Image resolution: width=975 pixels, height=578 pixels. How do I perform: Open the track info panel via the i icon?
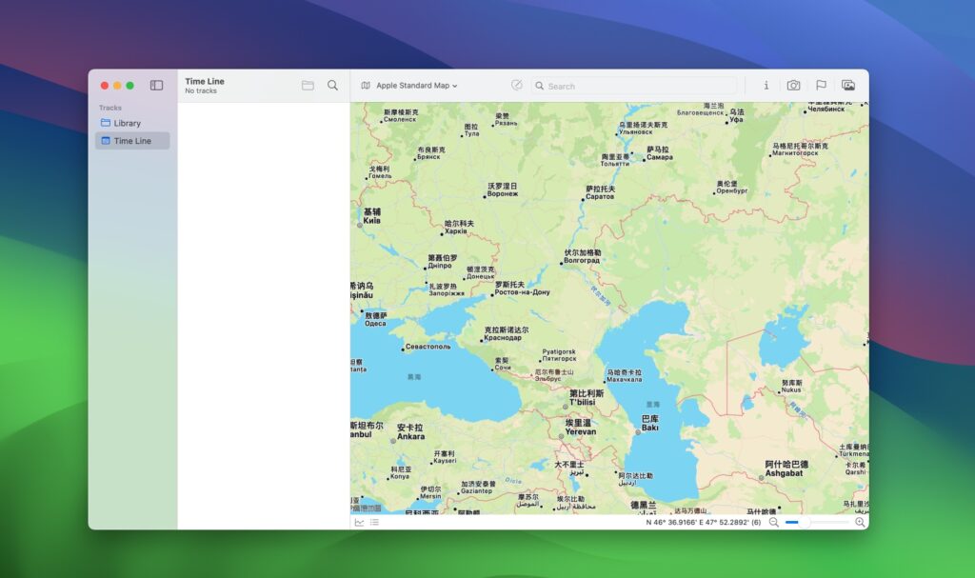[766, 86]
